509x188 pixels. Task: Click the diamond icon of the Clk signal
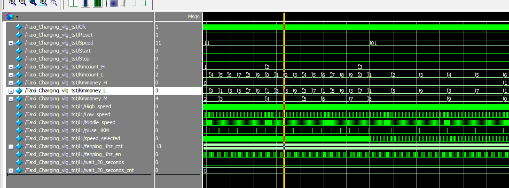pos(19,27)
